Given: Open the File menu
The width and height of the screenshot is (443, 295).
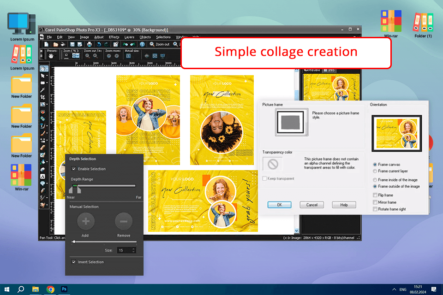Looking at the screenshot, I should tap(49, 37).
